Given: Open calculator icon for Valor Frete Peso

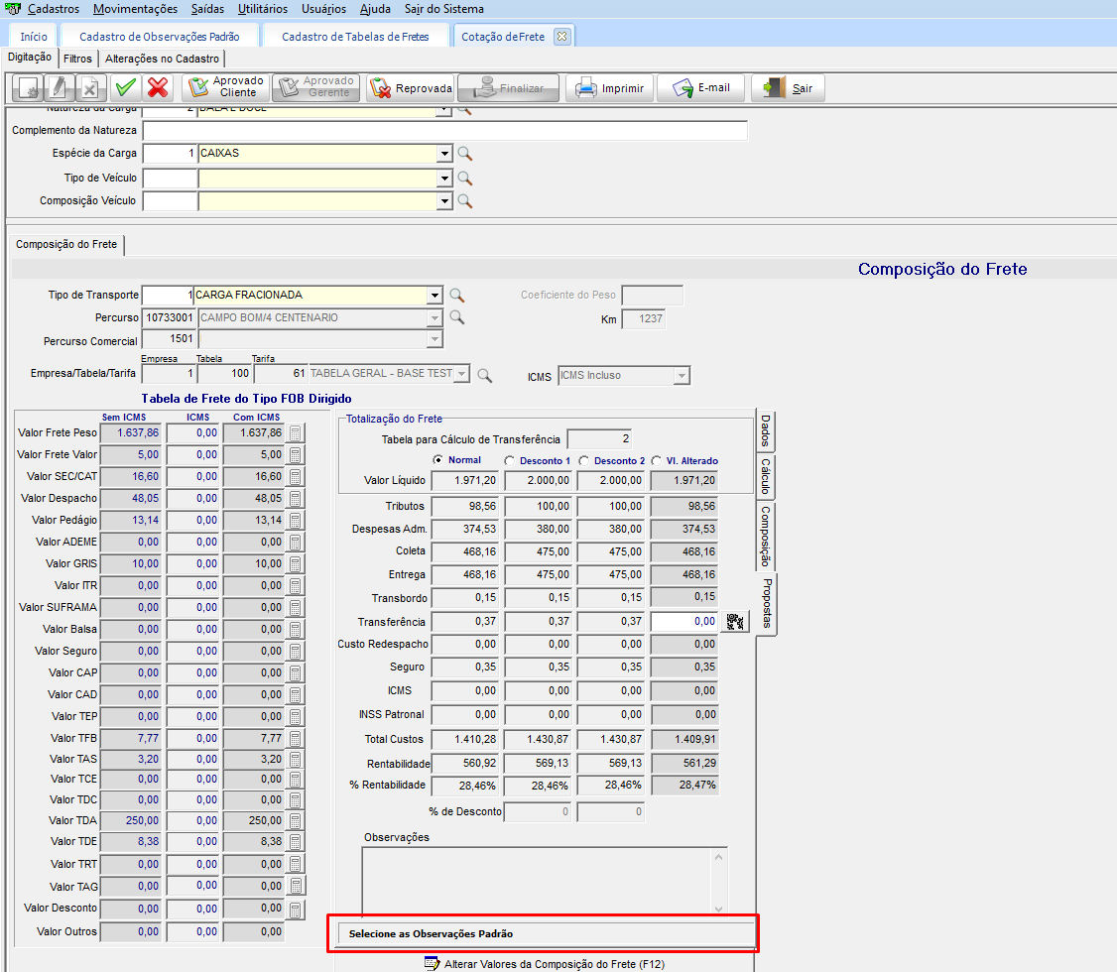Looking at the screenshot, I should 295,432.
